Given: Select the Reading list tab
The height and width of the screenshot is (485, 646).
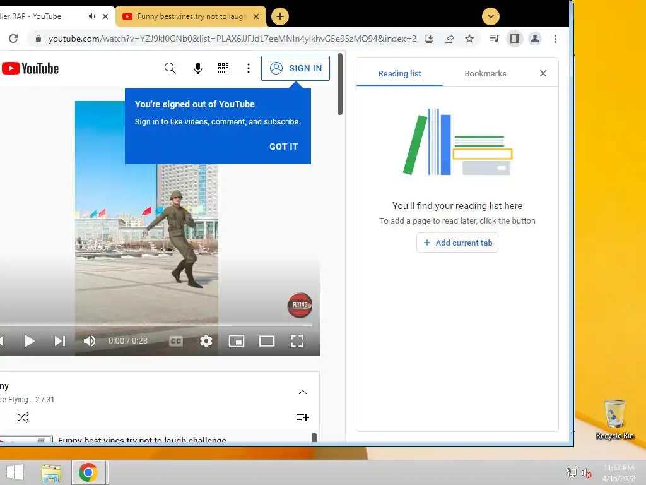Looking at the screenshot, I should coord(399,73).
